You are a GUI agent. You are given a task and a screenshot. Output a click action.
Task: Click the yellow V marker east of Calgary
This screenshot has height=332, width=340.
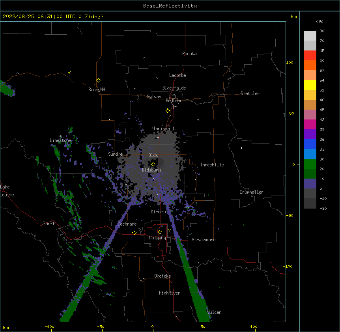coord(169,230)
